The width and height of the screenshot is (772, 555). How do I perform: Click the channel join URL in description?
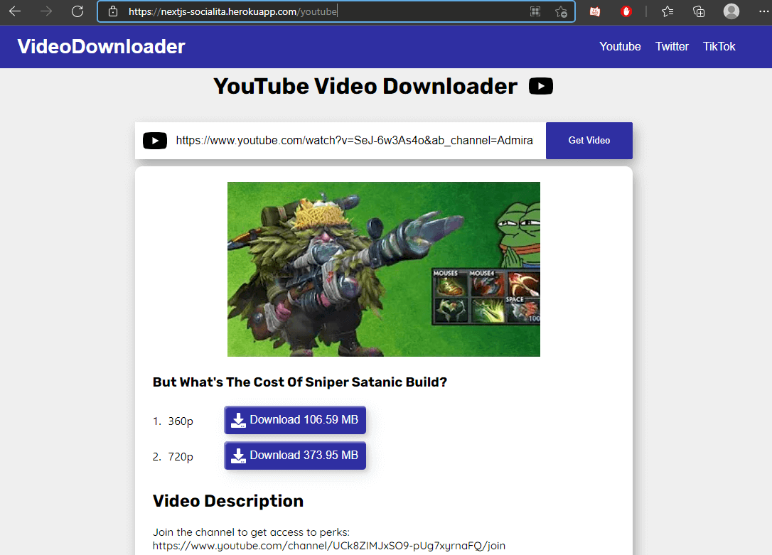329,546
